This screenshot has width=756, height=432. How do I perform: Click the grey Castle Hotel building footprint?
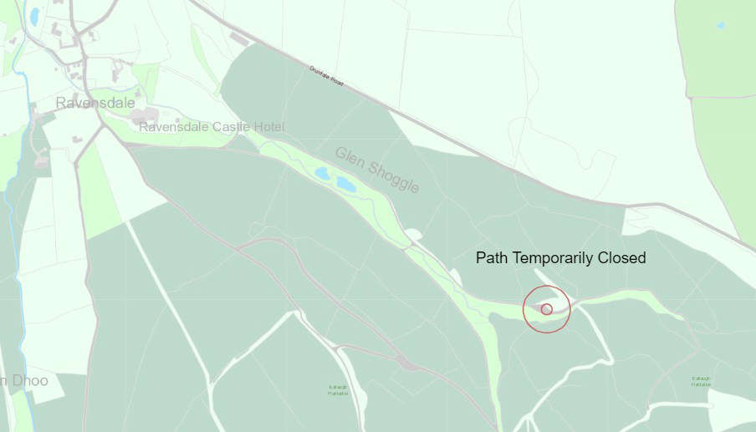click(x=144, y=115)
